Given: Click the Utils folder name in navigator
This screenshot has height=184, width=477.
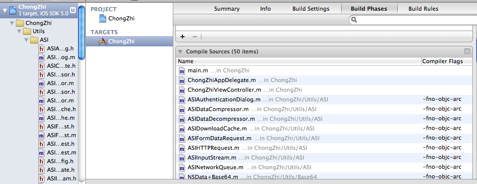Looking at the screenshot, I should point(39,31).
